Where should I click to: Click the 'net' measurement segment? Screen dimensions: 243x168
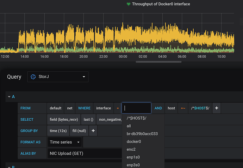click(x=70, y=108)
